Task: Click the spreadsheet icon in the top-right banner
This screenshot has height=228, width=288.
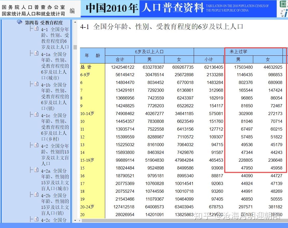Action: click(x=283, y=4)
